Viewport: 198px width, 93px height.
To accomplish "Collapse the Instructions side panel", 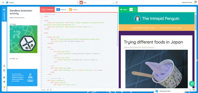I will [x=4, y=14].
